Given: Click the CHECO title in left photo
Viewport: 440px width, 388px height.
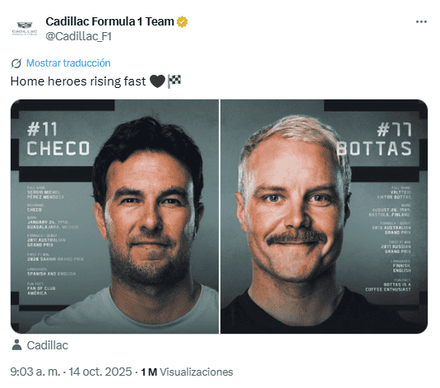Looking at the screenshot, I should [58, 148].
